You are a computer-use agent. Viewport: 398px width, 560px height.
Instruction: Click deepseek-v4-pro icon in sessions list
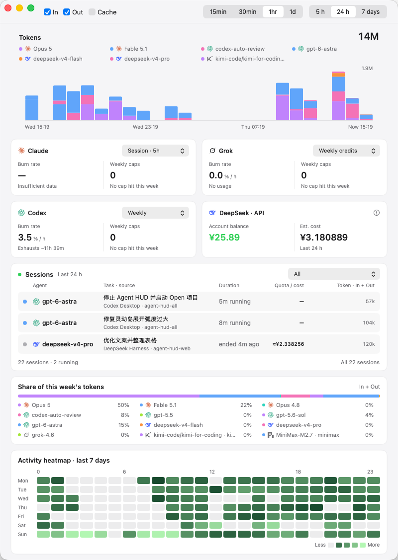(x=36, y=344)
